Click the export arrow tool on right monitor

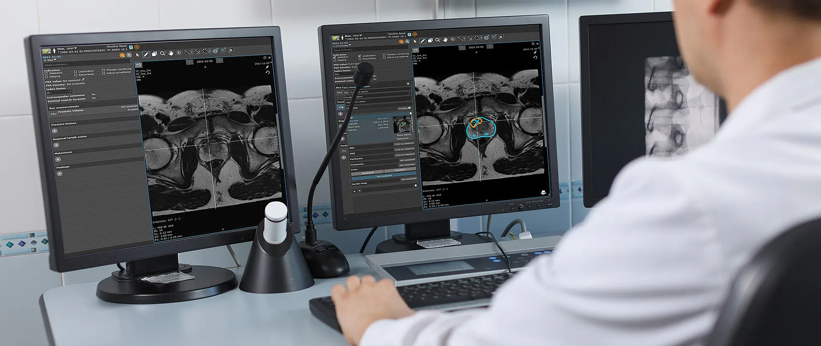[501, 37]
